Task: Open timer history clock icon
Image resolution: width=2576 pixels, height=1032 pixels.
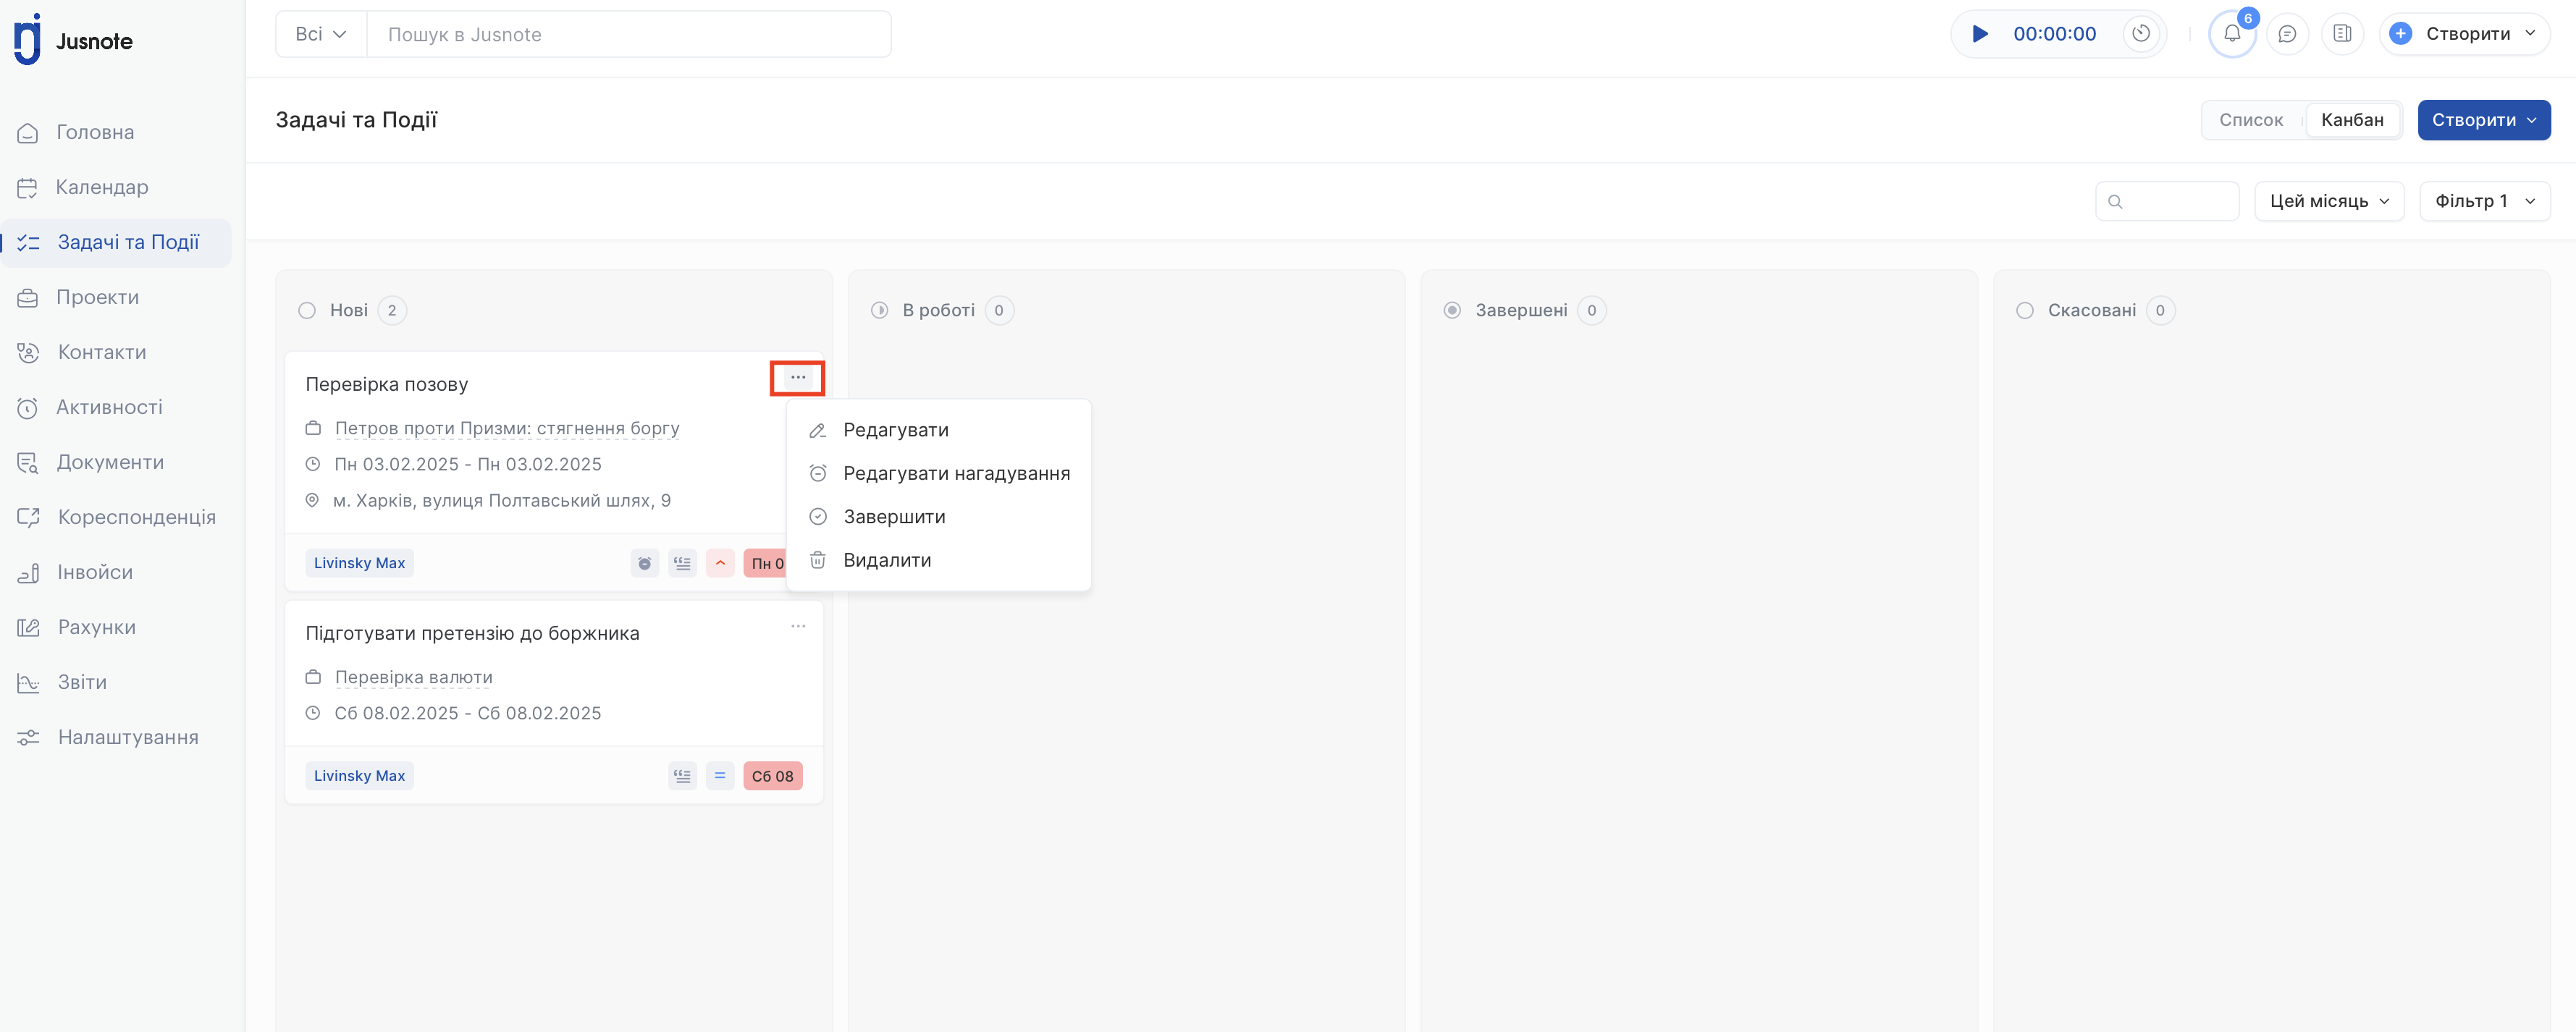Action: 2141,34
